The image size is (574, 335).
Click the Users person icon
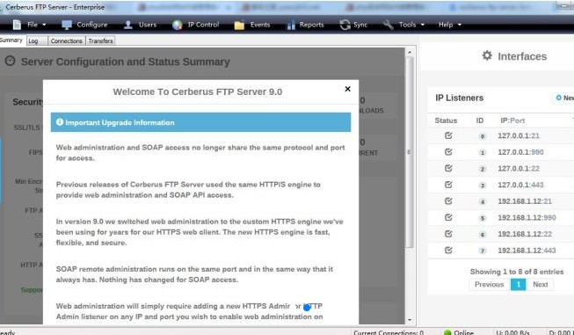tap(127, 25)
